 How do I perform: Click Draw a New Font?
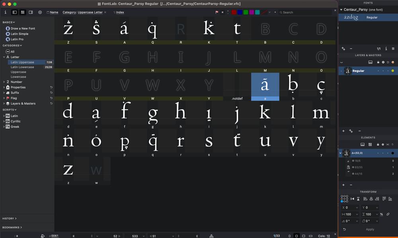pyautogui.click(x=22, y=29)
